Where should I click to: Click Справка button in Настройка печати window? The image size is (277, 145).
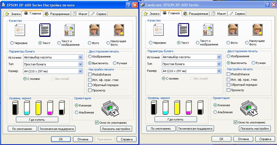point(126,139)
